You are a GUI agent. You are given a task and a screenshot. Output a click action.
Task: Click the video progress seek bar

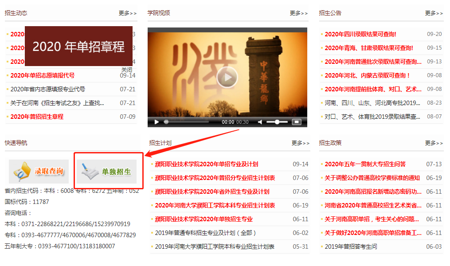pos(186,122)
